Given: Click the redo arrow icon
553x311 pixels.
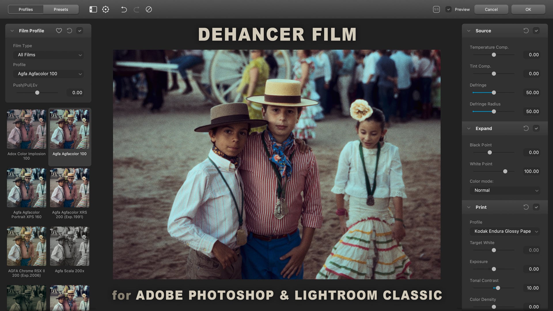Looking at the screenshot, I should pos(137,10).
